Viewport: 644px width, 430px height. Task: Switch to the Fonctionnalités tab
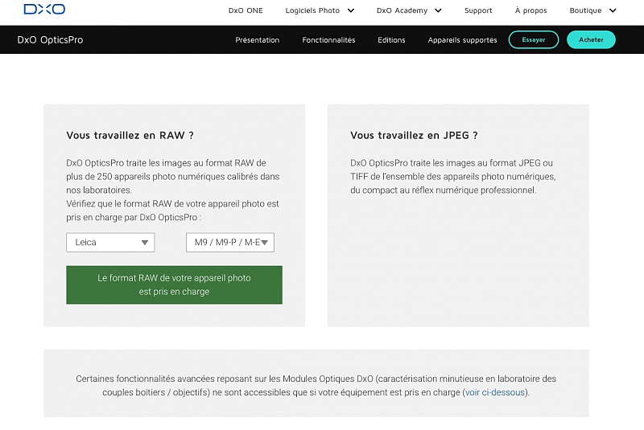pyautogui.click(x=328, y=40)
